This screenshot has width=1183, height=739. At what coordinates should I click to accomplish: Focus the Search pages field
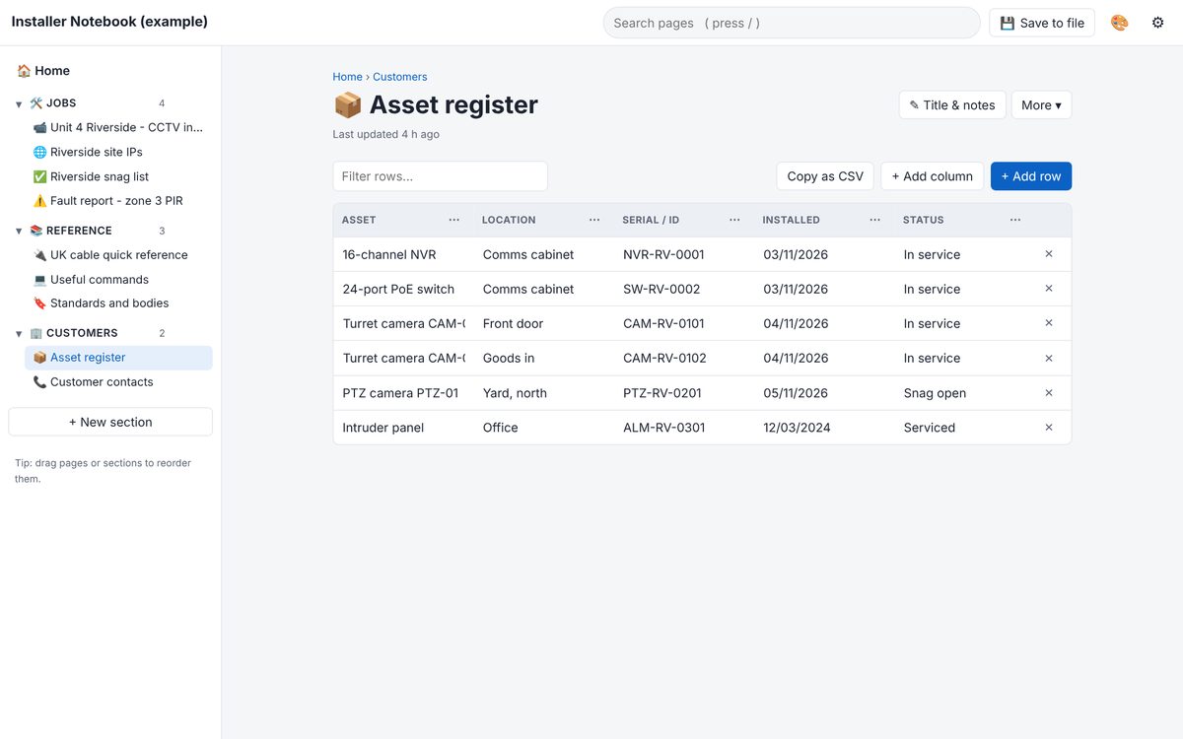pyautogui.click(x=792, y=23)
